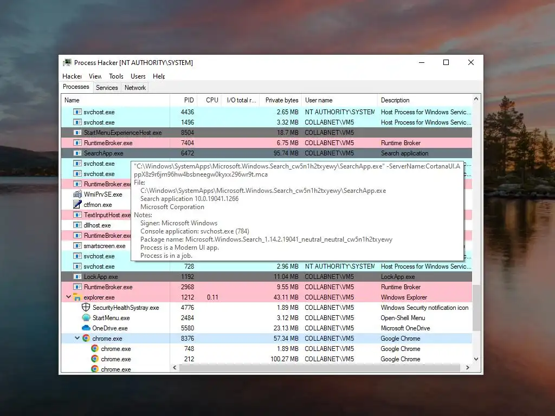This screenshot has height=416, width=555.
Task: Sort by the Name column header
Action: click(x=115, y=100)
